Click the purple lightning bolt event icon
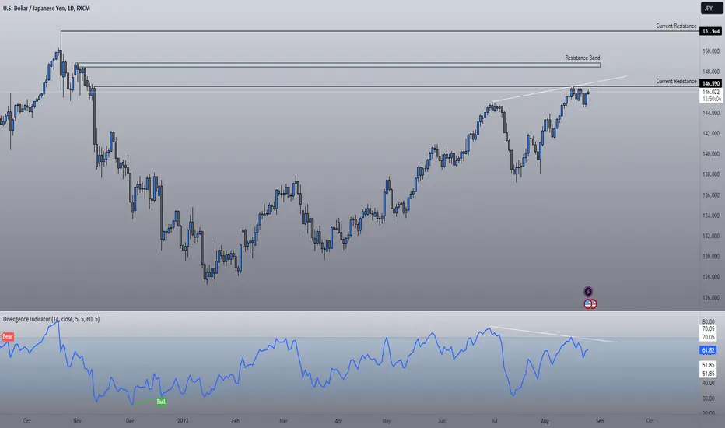The width and height of the screenshot is (725, 428). [587, 292]
